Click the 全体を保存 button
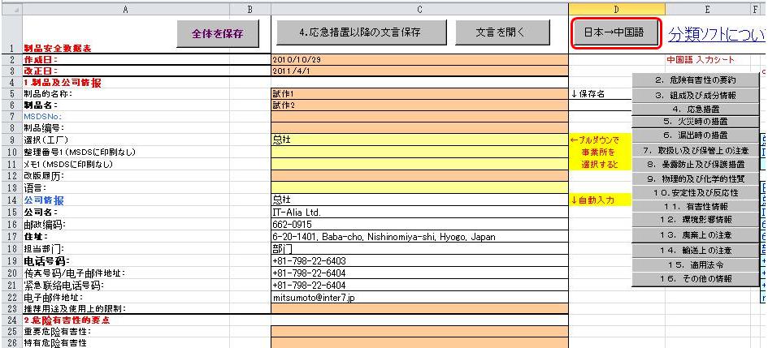The height and width of the screenshot is (348, 768). pyautogui.click(x=218, y=34)
